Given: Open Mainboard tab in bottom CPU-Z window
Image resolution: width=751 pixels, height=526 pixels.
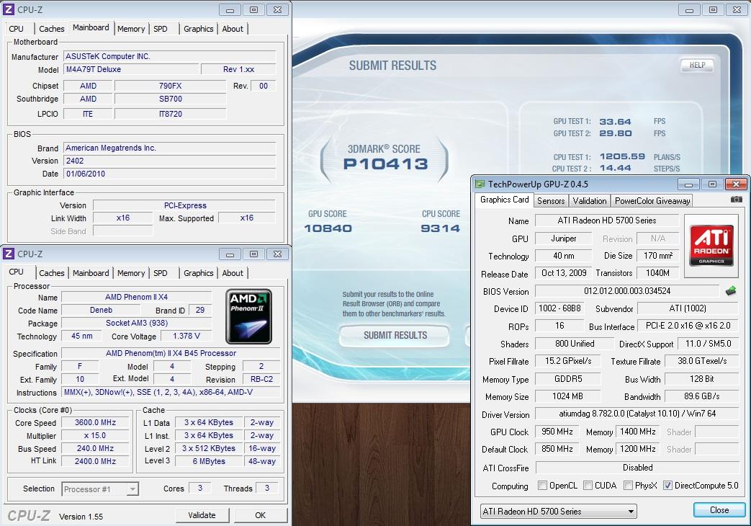Looking at the screenshot, I should coord(91,273).
